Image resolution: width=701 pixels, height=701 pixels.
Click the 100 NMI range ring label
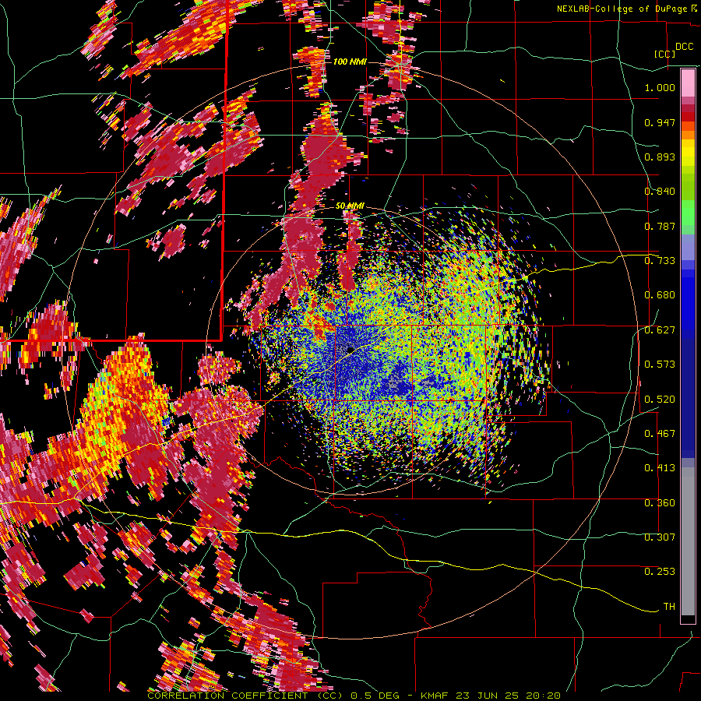(x=350, y=62)
